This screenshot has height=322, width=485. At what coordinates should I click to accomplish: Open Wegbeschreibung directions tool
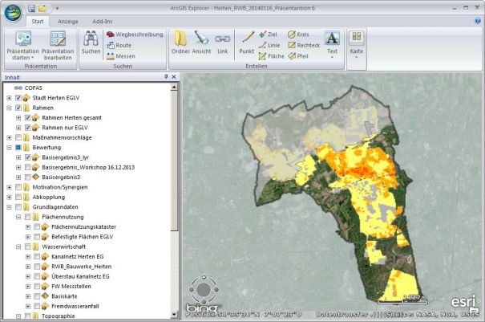coord(135,35)
